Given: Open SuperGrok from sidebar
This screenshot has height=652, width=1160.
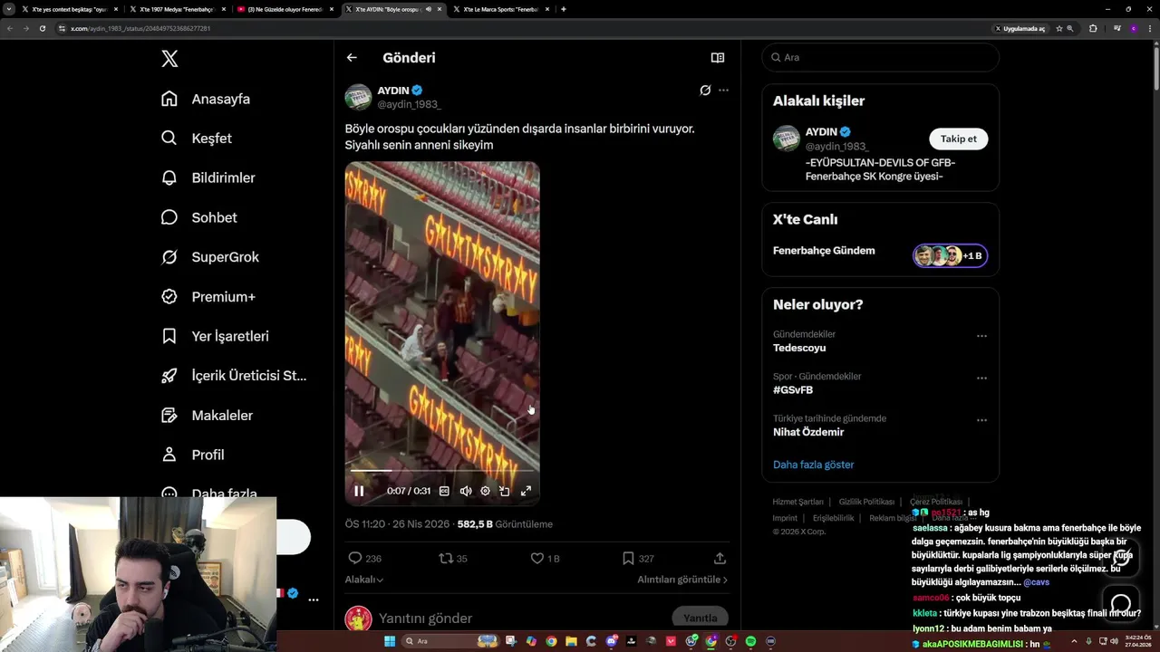Looking at the screenshot, I should coord(210,257).
